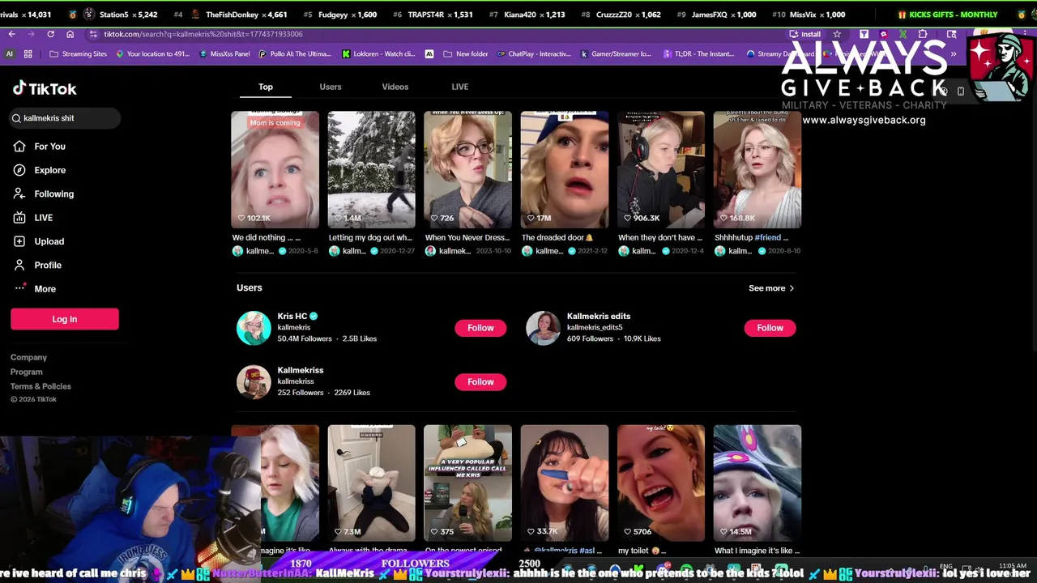This screenshot has height=583, width=1037.
Task: Click the TikTok logo
Action: point(45,88)
